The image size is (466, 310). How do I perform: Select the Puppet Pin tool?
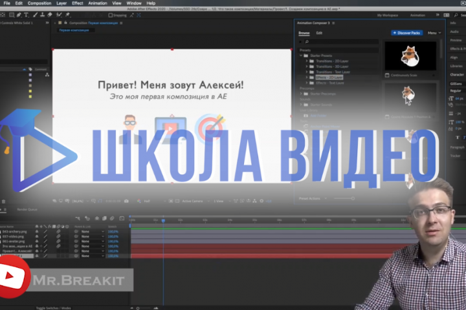(67, 15)
